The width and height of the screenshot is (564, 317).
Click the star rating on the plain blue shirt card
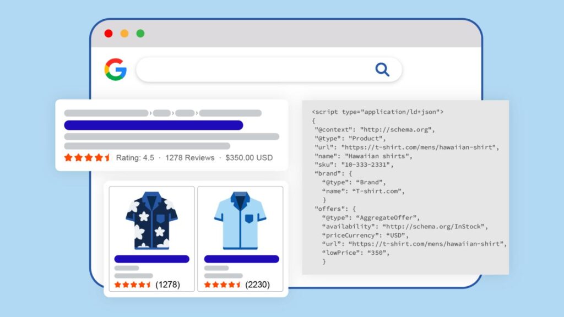tap(223, 285)
